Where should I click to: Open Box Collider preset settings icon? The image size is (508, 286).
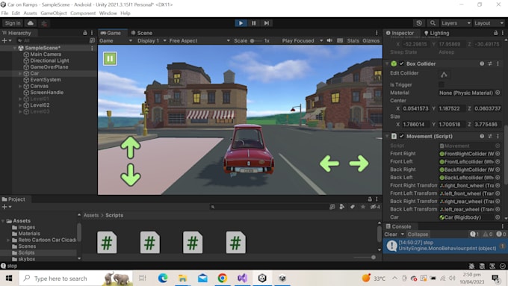(490, 63)
